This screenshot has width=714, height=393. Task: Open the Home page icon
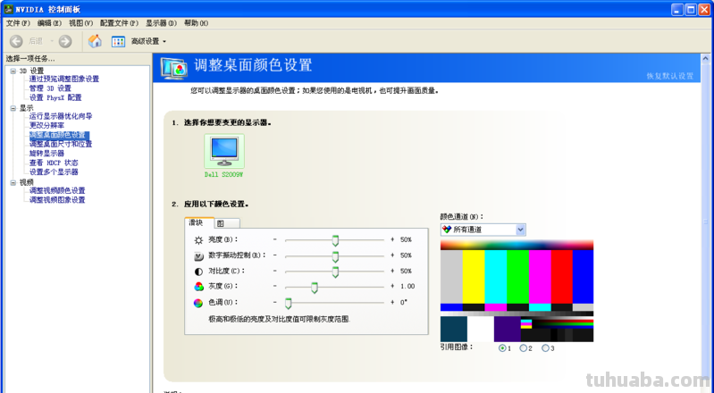(95, 41)
